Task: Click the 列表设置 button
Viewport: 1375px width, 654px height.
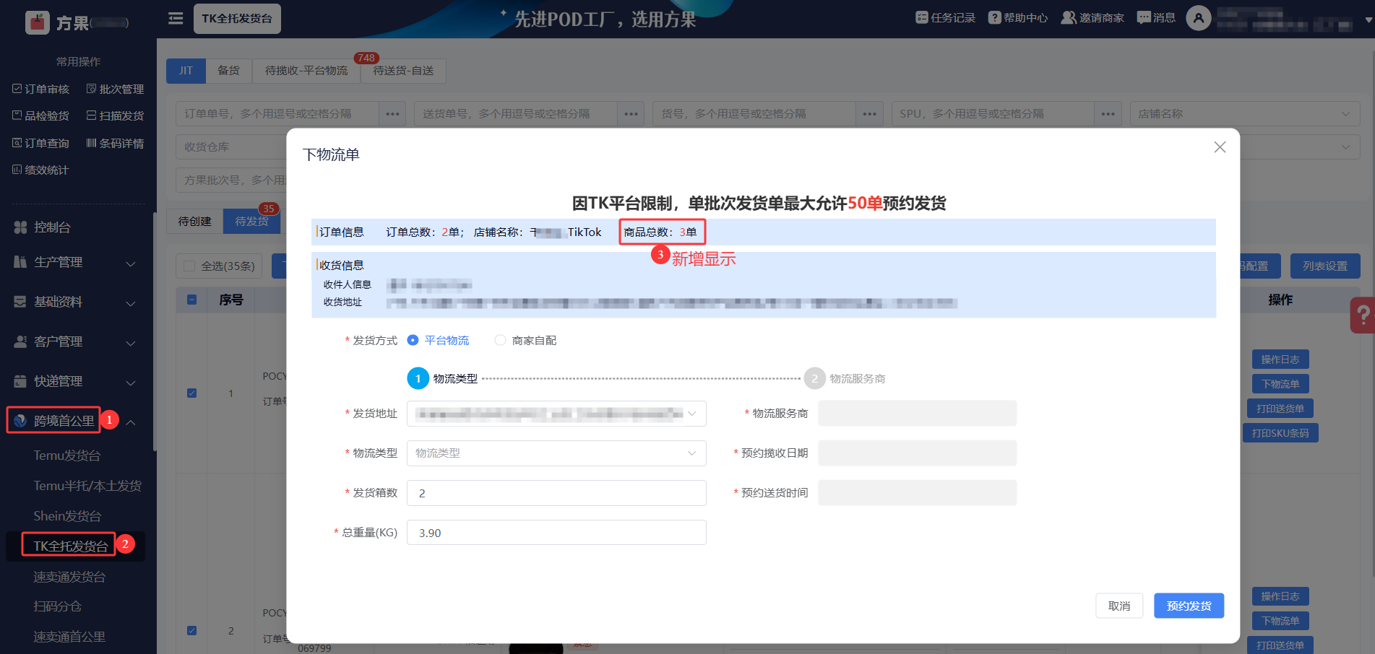Action: click(1325, 266)
